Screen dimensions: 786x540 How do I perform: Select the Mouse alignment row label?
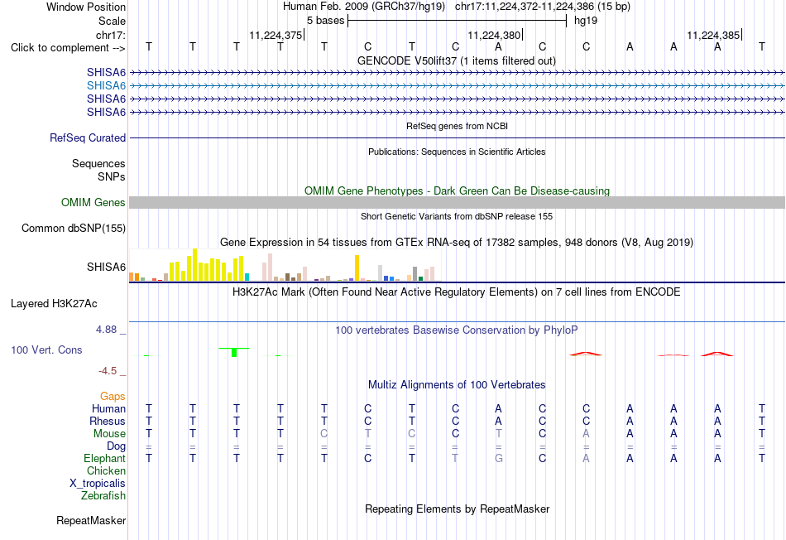click(x=109, y=434)
